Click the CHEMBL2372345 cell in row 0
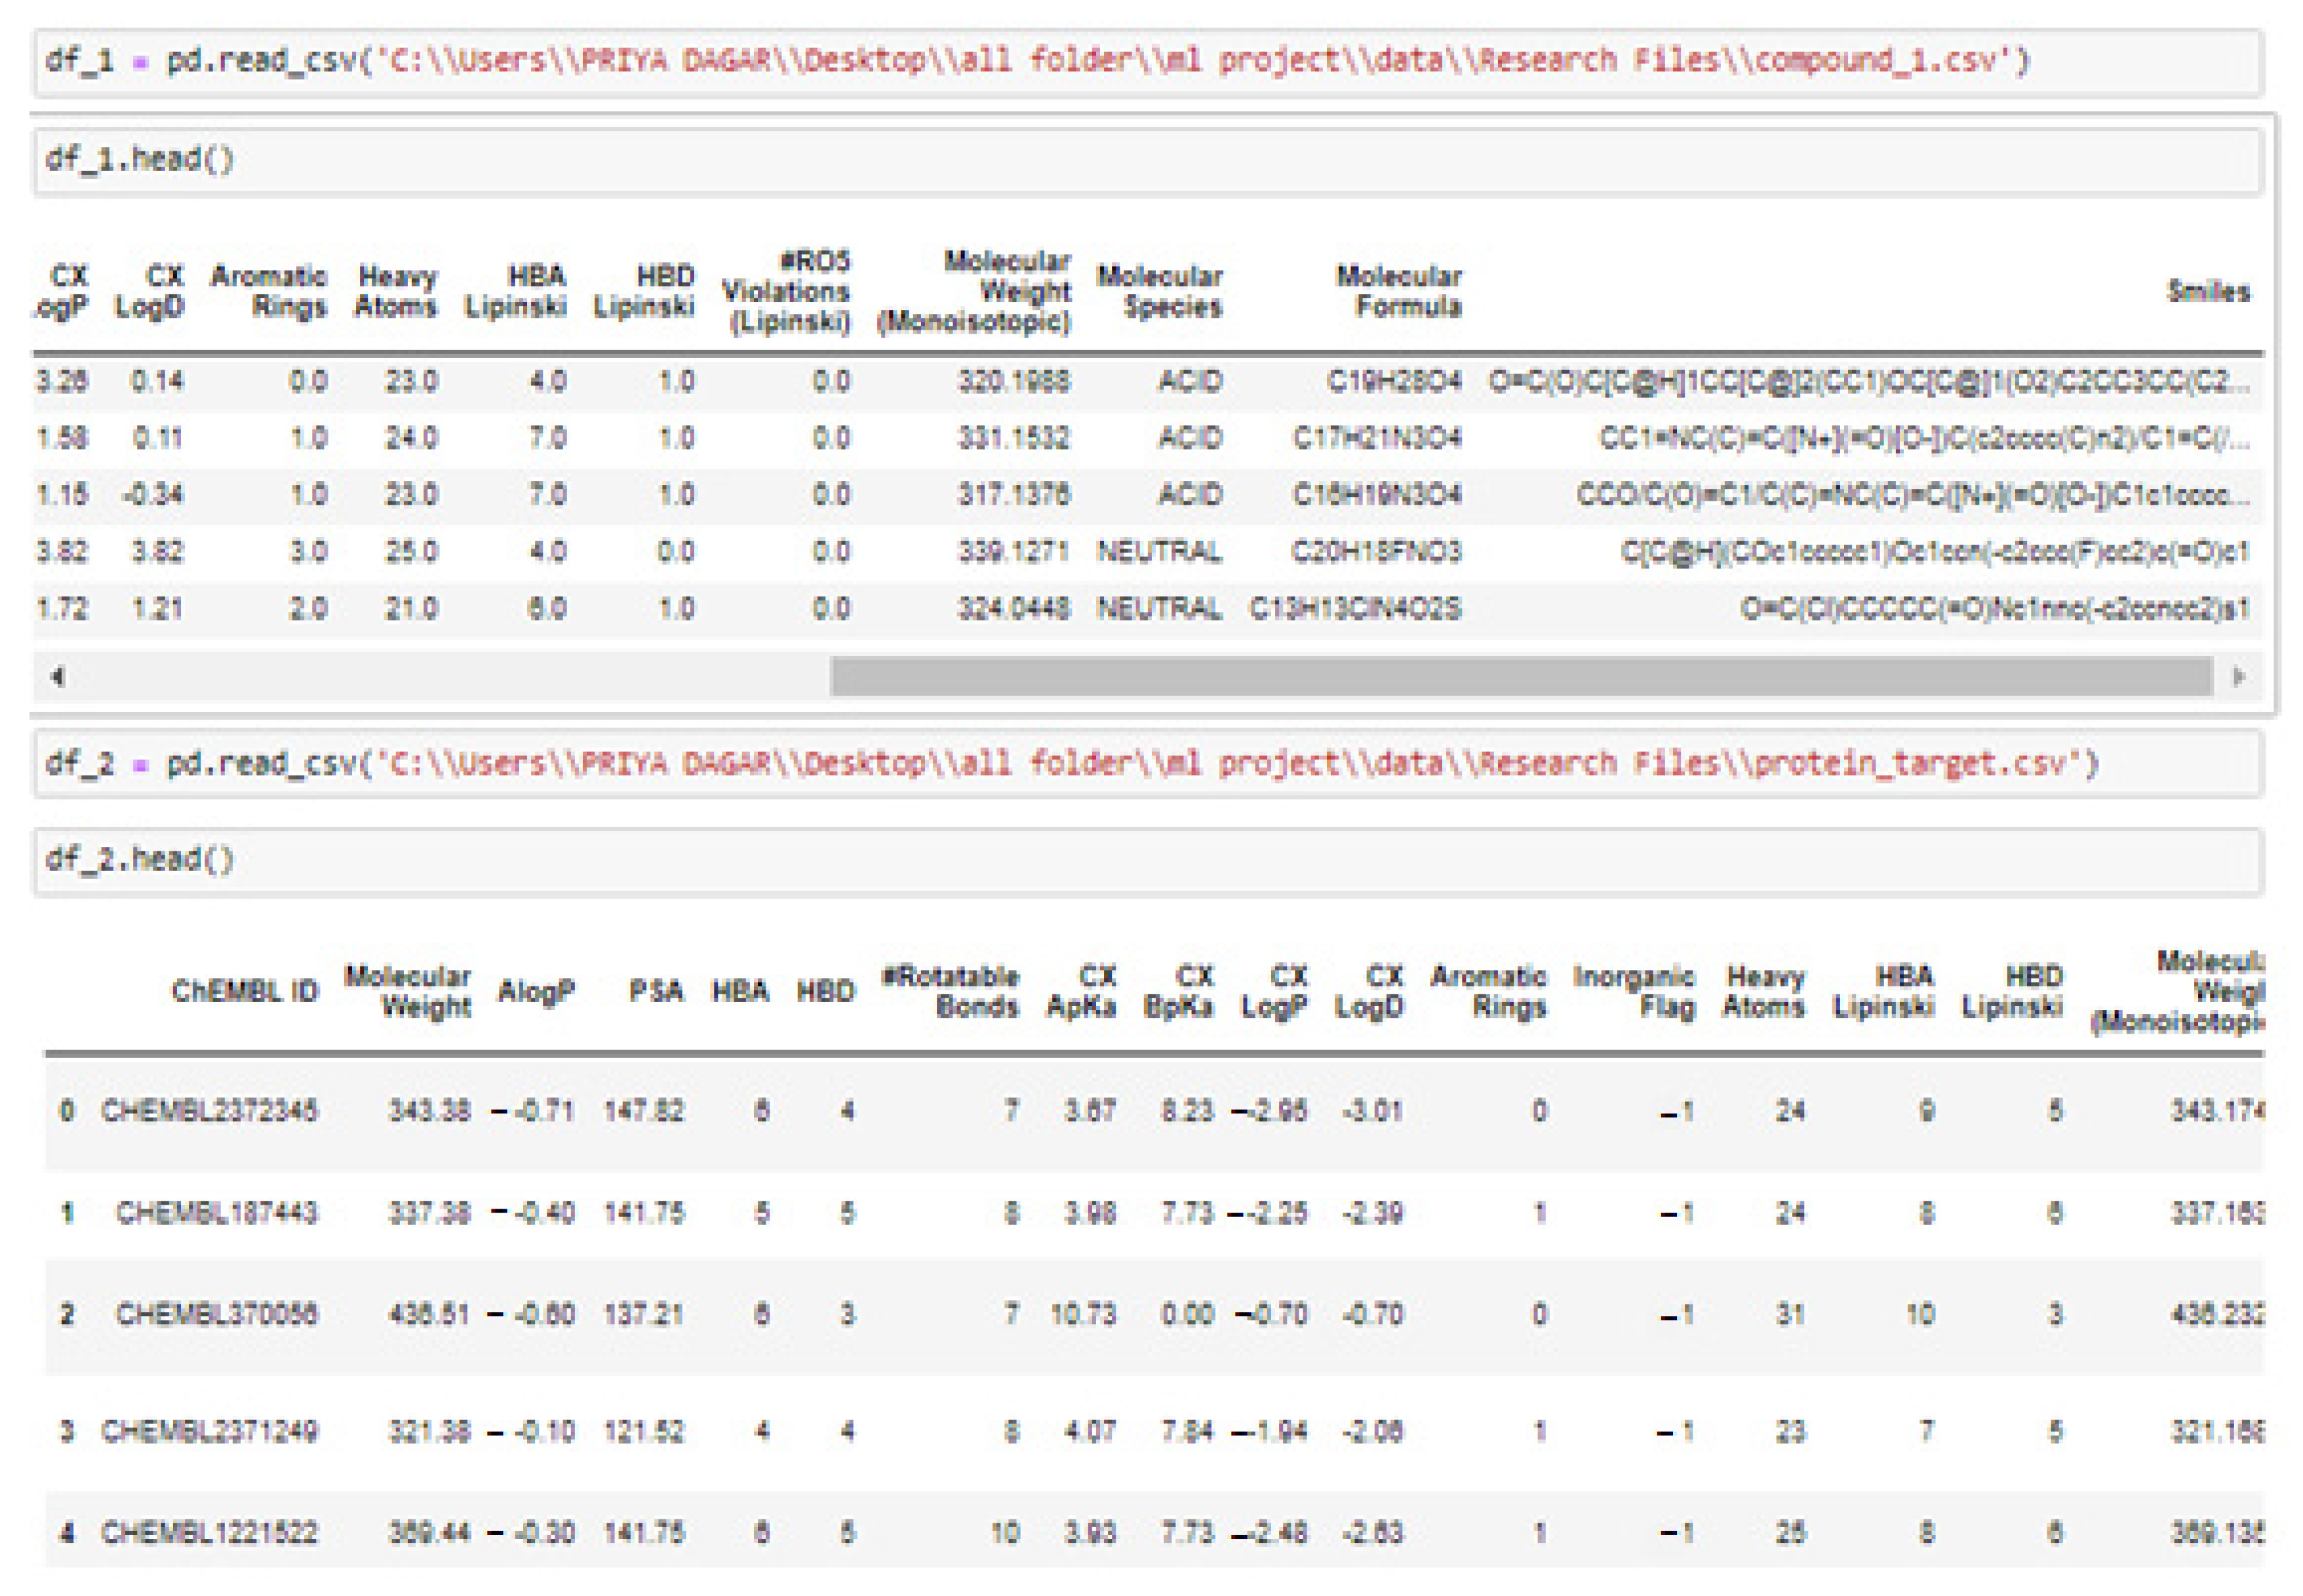 [x=209, y=1111]
